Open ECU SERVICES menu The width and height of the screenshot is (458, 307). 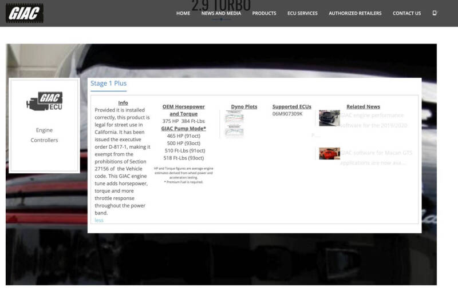(x=302, y=13)
